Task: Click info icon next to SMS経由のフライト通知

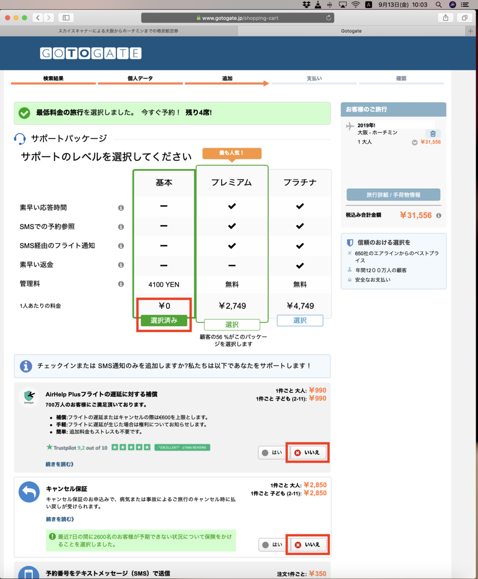Action: 121,246
